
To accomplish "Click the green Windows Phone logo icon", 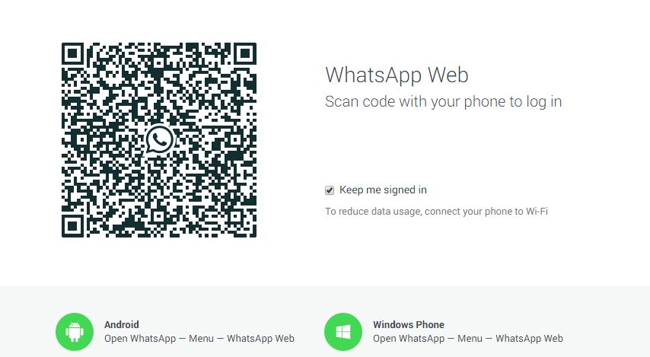I will click(343, 332).
